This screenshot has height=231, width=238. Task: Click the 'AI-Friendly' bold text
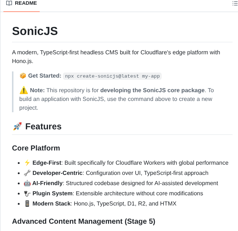coord(47,183)
